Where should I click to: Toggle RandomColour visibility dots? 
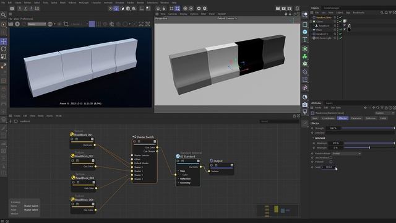[337, 17]
